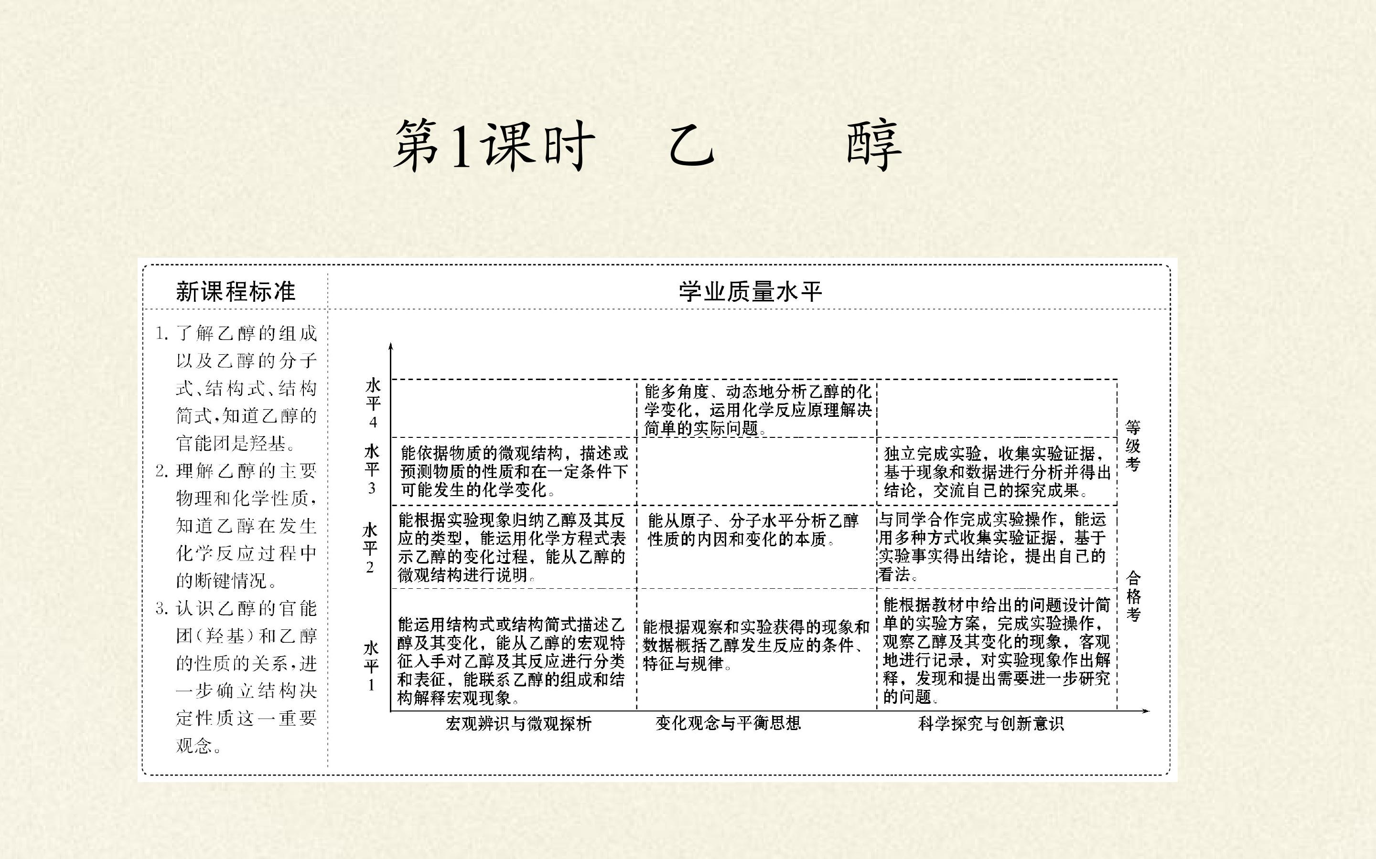This screenshot has width=1376, height=859.
Task: Click the 水平4 axis label
Action: (373, 403)
